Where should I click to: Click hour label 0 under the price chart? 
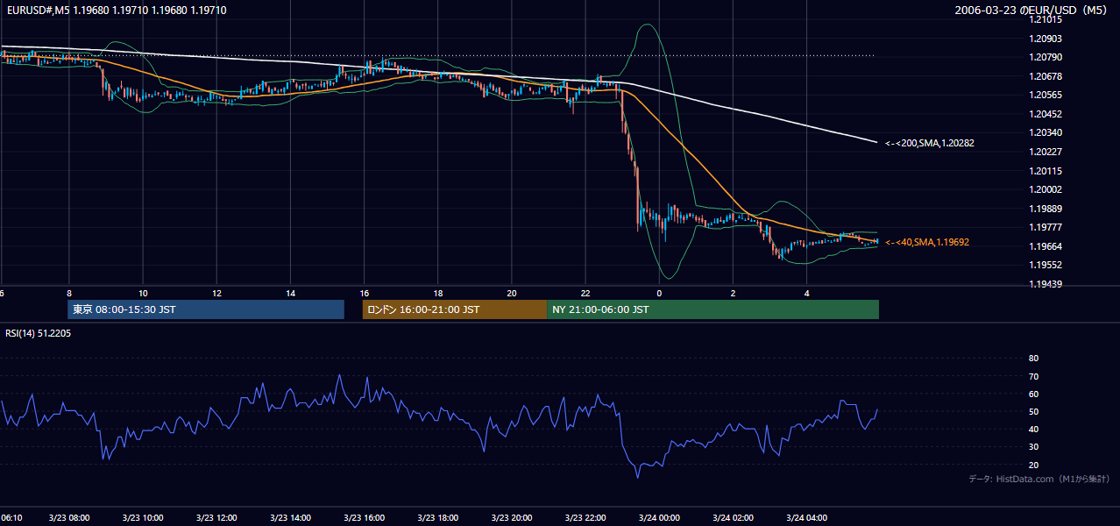pos(659,294)
